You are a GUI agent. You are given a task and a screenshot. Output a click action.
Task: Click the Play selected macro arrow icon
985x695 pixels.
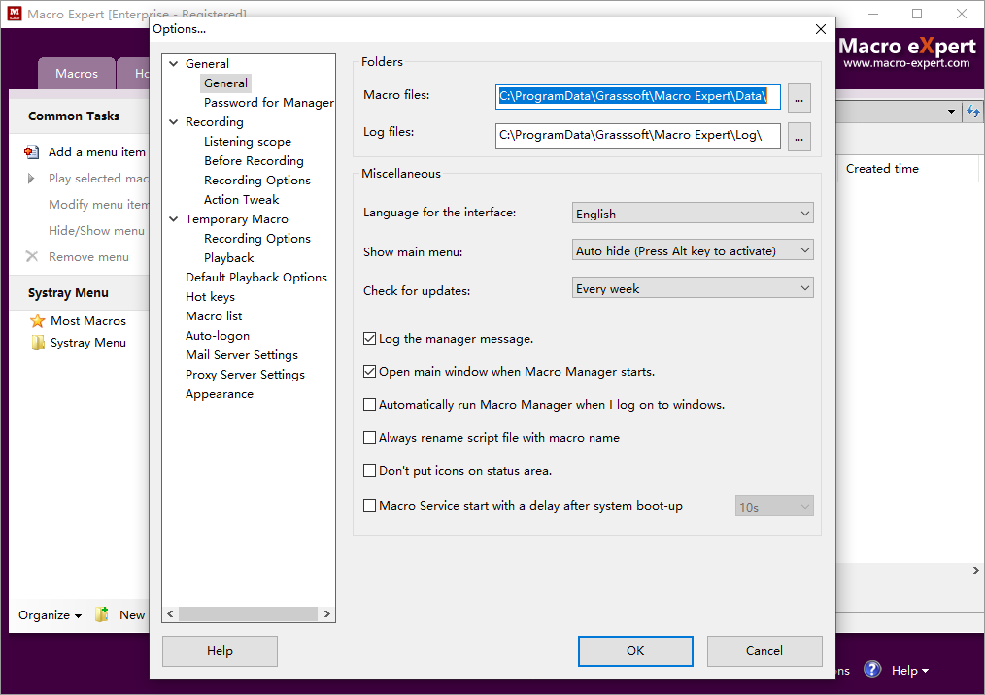pos(31,179)
